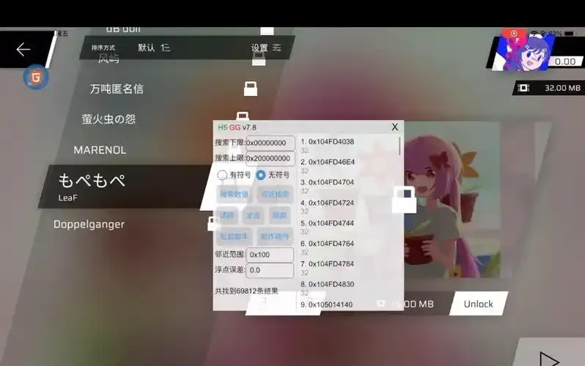Click the 0.00 score next to avatar

565,61
